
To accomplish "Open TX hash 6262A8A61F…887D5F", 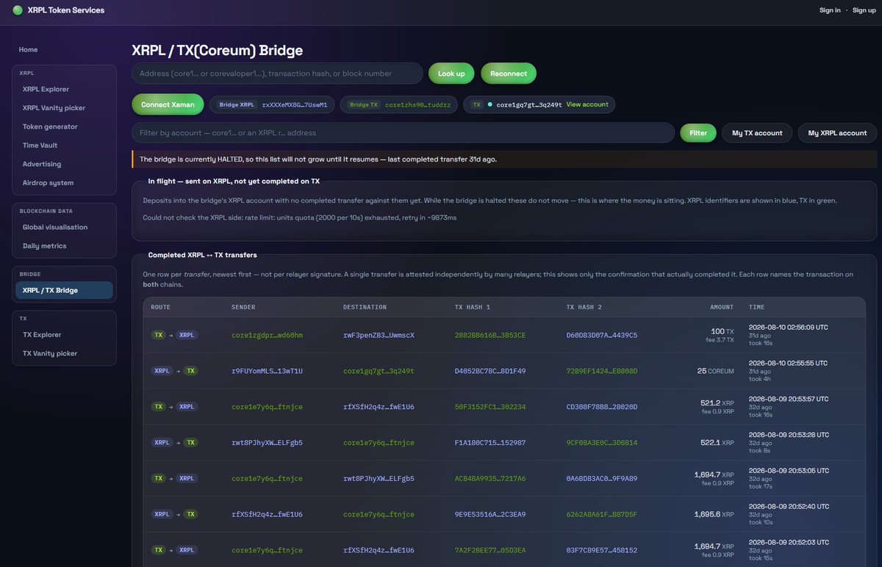I will pyautogui.click(x=602, y=515).
